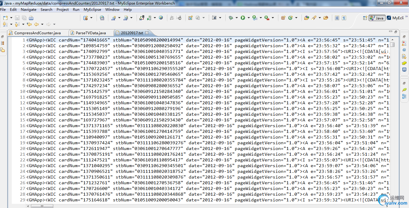Screen dimensions: 409x208
Task: Open the Search menu
Action: (46, 9)
